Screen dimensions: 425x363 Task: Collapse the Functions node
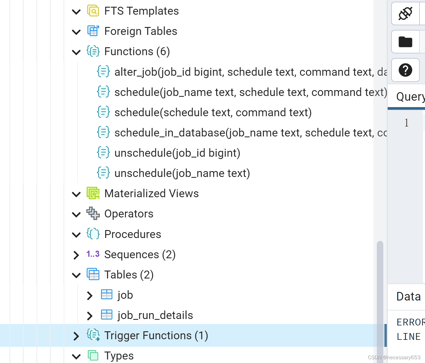point(76,52)
